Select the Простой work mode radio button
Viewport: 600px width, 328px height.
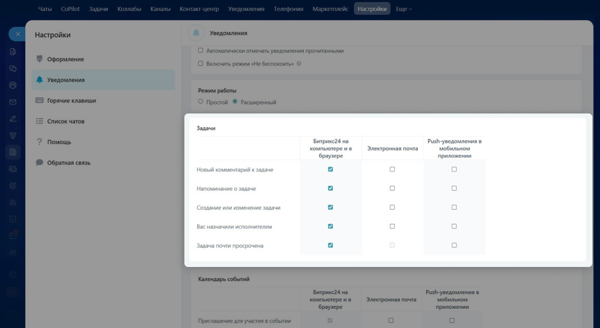coord(201,102)
